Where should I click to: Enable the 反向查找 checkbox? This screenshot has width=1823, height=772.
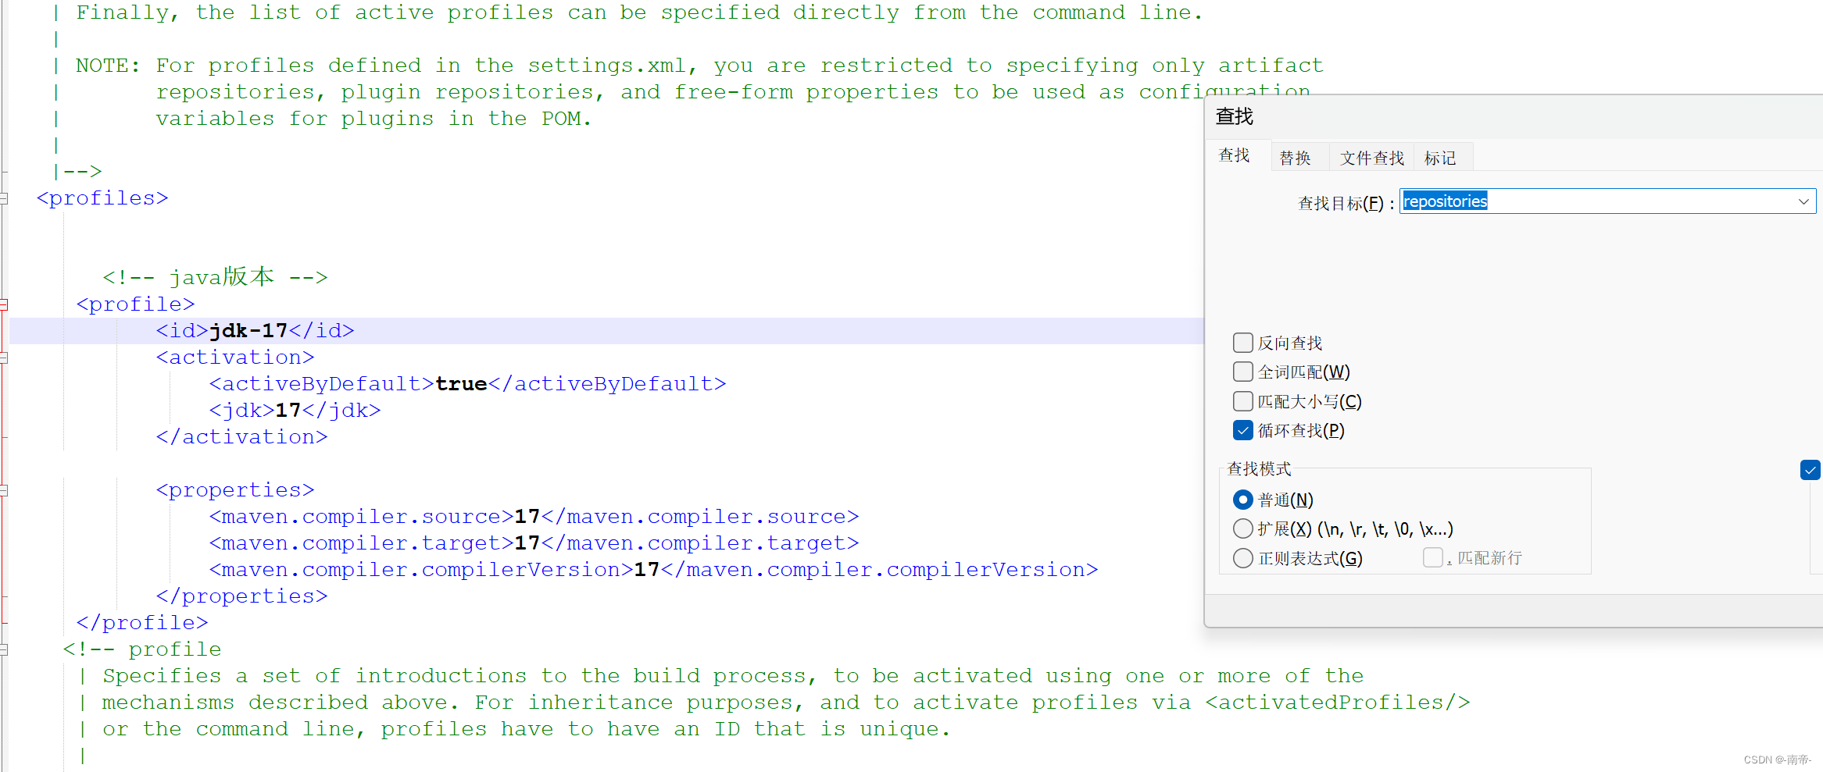click(x=1242, y=342)
